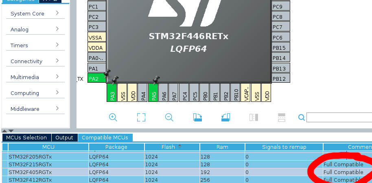Click the VCAP pin
This screenshot has width=372, height=183.
tap(246, 93)
